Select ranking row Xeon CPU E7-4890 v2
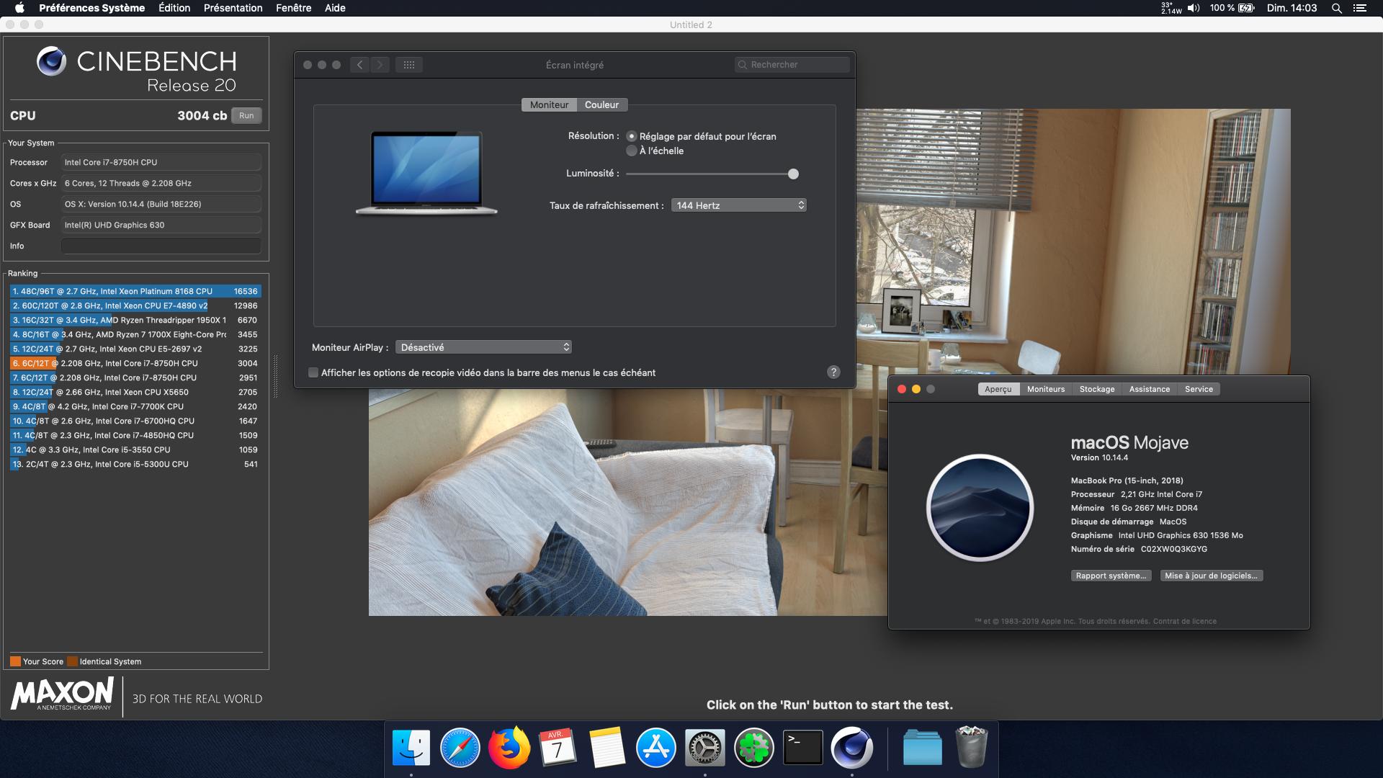 (x=135, y=305)
